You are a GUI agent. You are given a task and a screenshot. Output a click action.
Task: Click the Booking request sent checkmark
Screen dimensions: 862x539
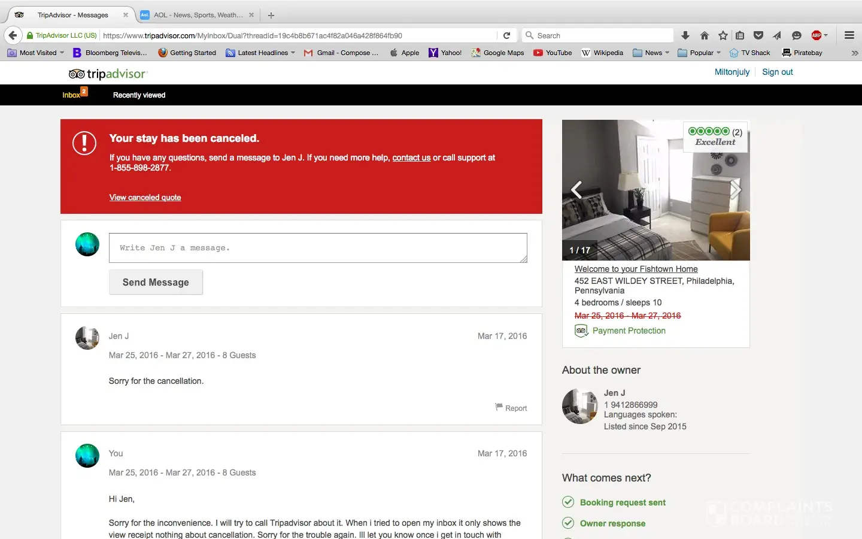pos(568,502)
